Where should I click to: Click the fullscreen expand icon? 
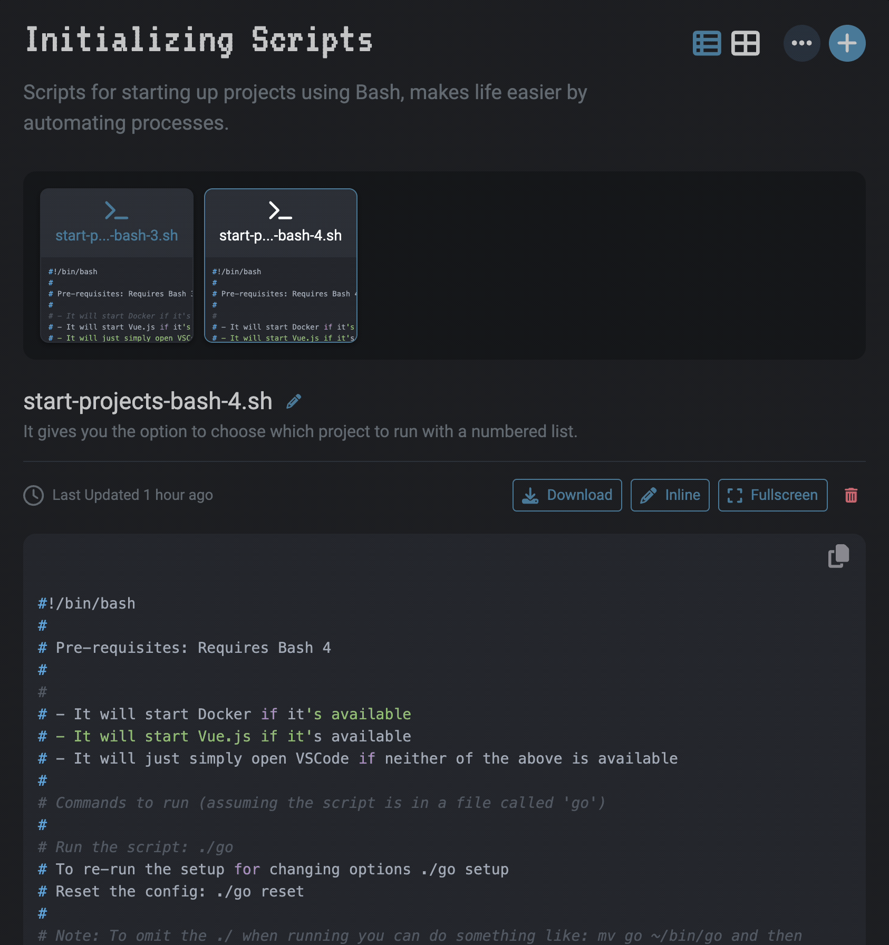(x=734, y=495)
